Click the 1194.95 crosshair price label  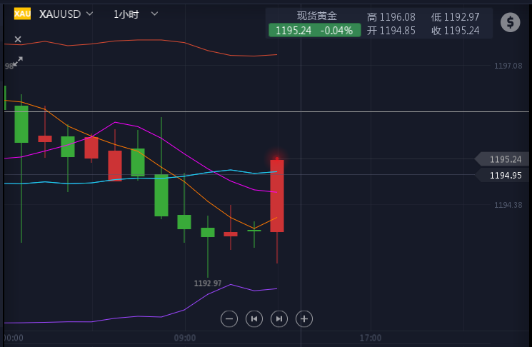pyautogui.click(x=502, y=176)
